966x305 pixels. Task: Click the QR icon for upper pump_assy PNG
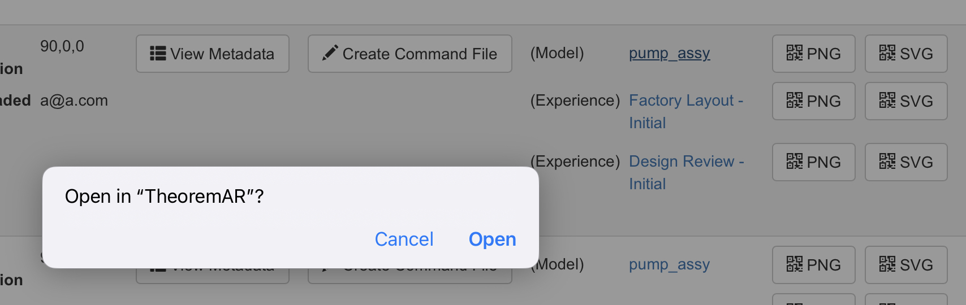pos(795,53)
